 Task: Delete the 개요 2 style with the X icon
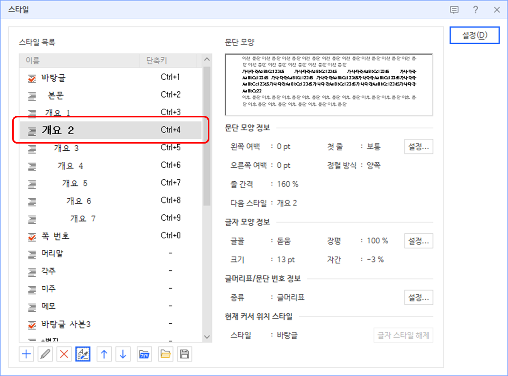click(64, 354)
